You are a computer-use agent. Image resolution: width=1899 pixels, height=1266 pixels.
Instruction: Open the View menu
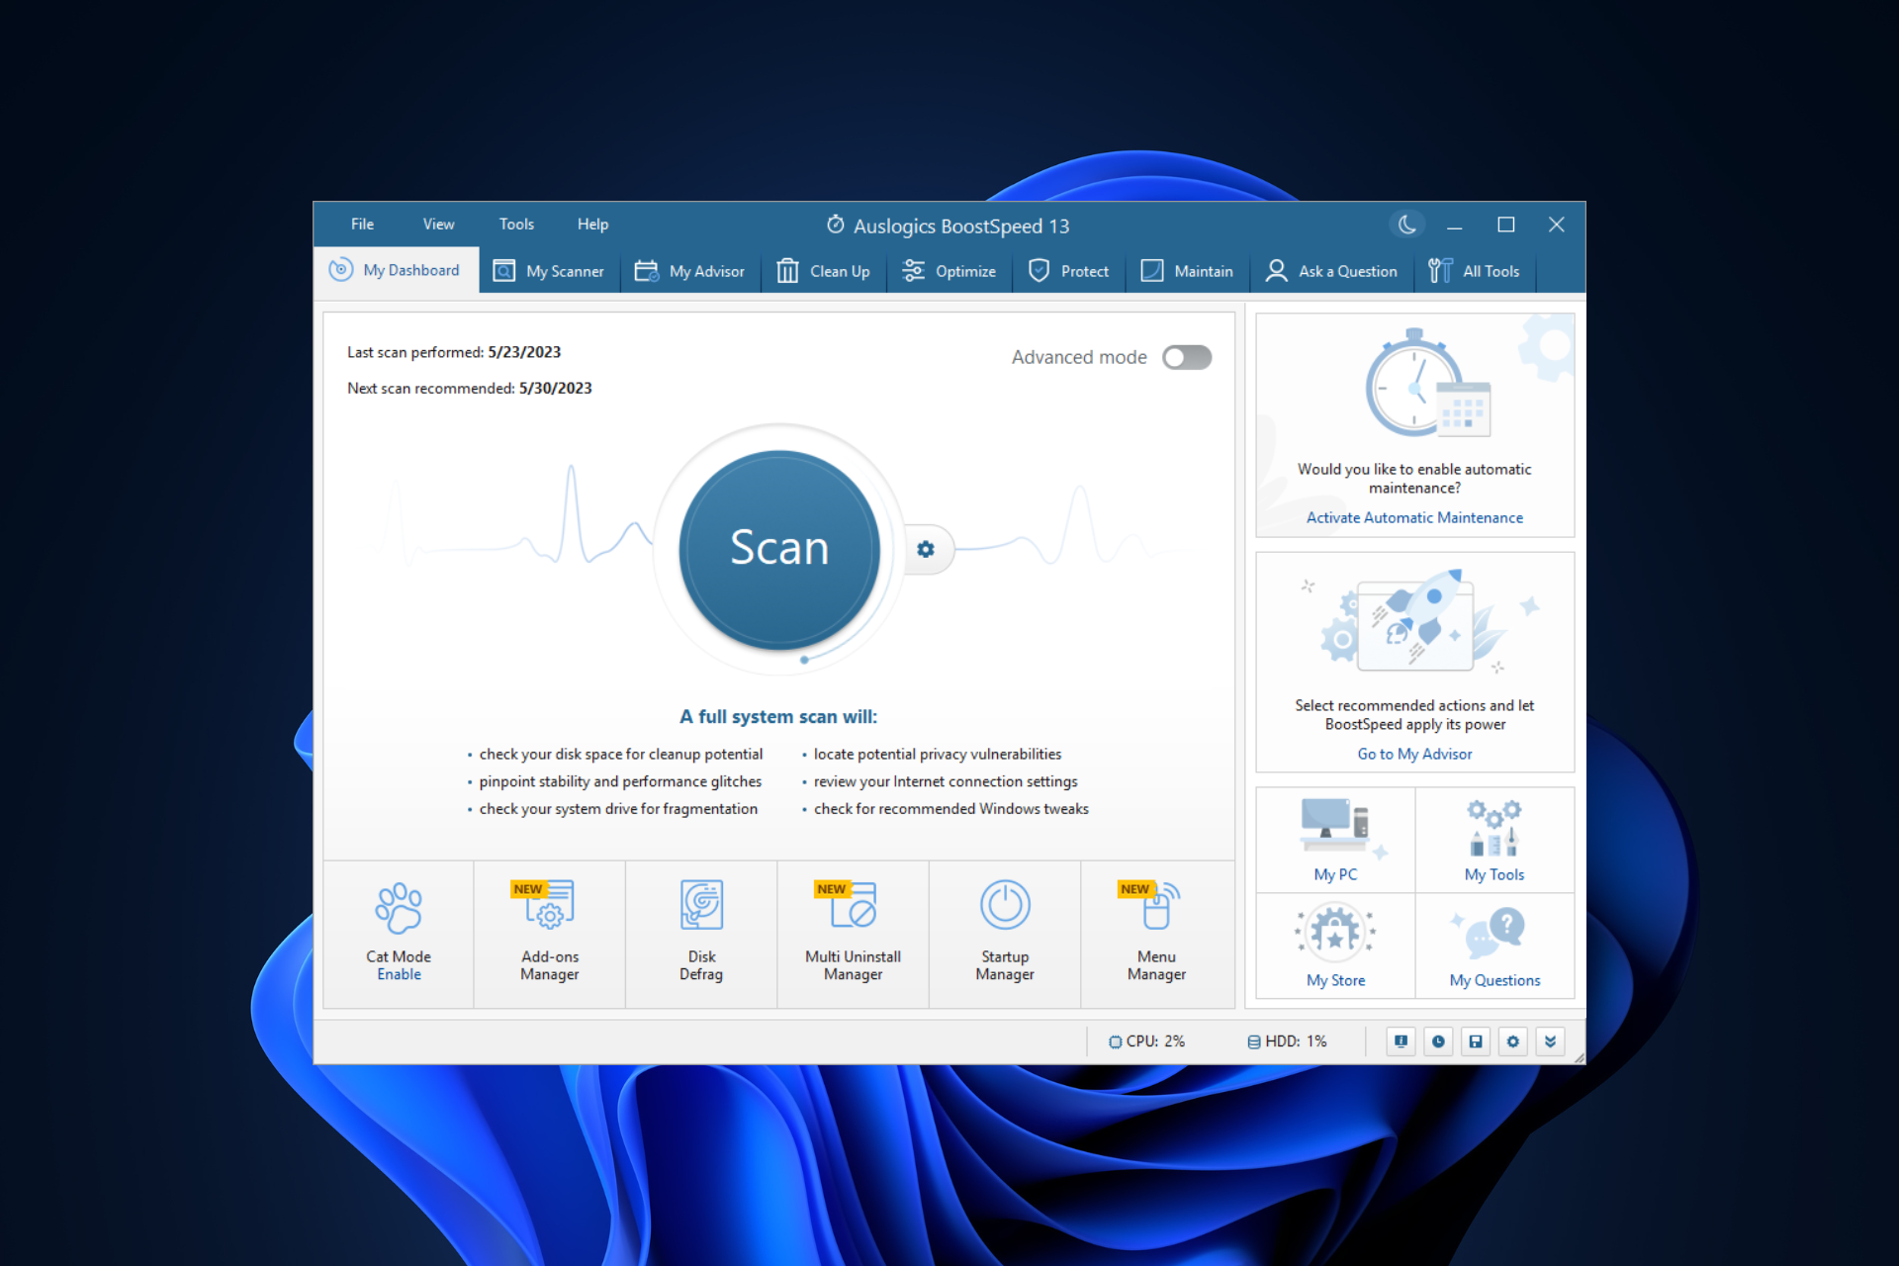(438, 225)
